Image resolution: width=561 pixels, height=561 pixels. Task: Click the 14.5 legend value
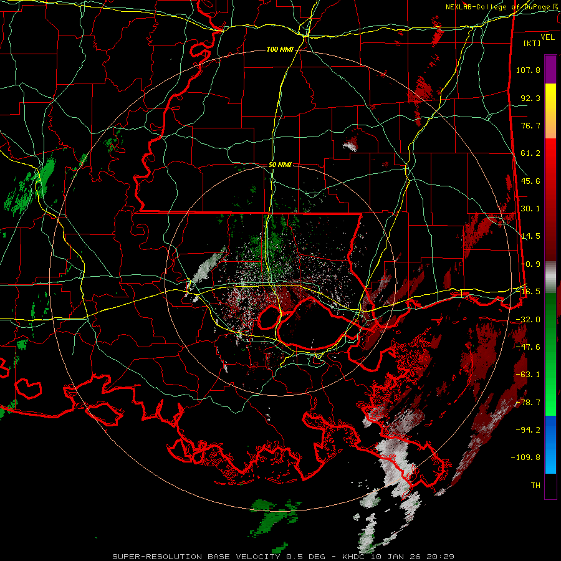point(530,236)
